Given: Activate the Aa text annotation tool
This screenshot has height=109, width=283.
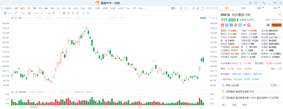Looking at the screenshot, I should tap(49, 13).
